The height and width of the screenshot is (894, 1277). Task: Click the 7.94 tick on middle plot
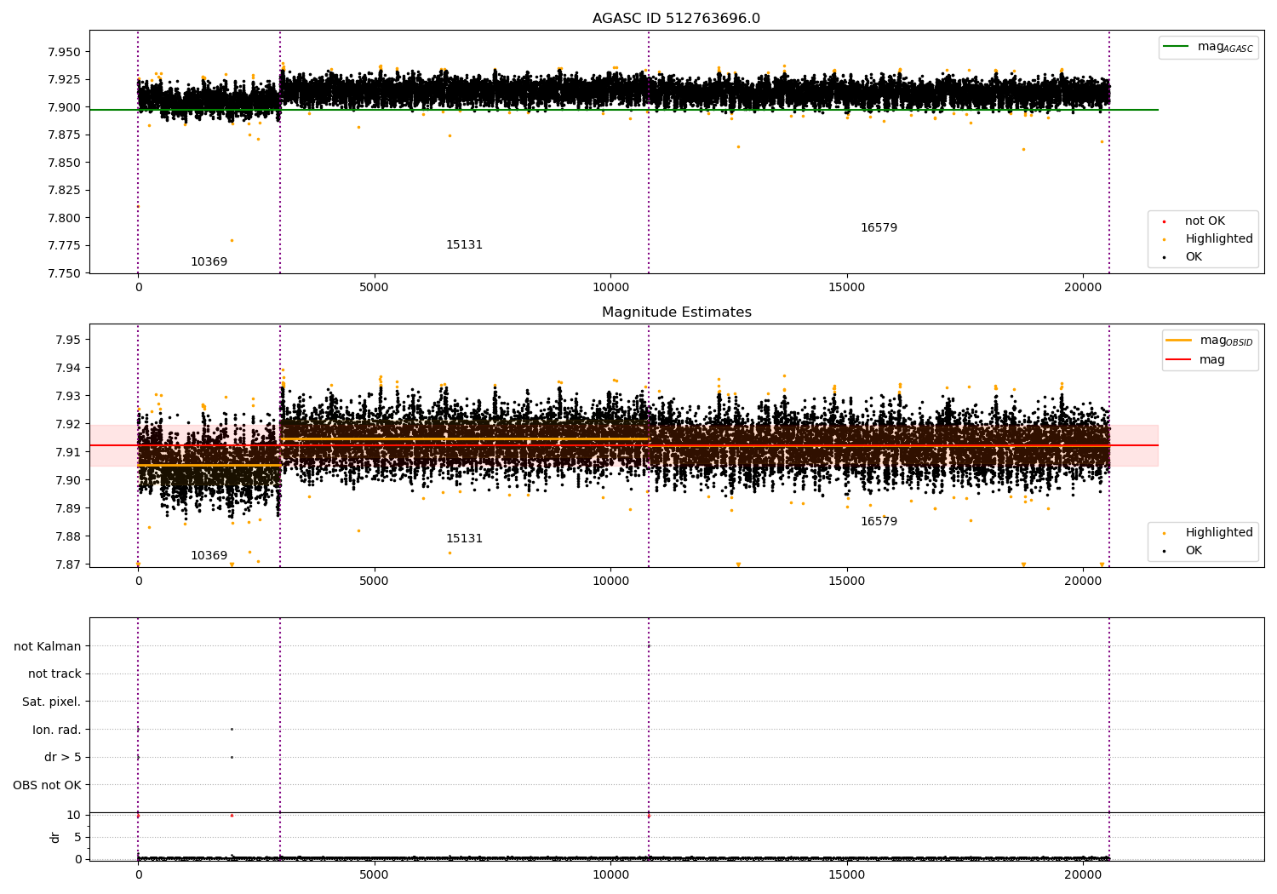(67, 368)
